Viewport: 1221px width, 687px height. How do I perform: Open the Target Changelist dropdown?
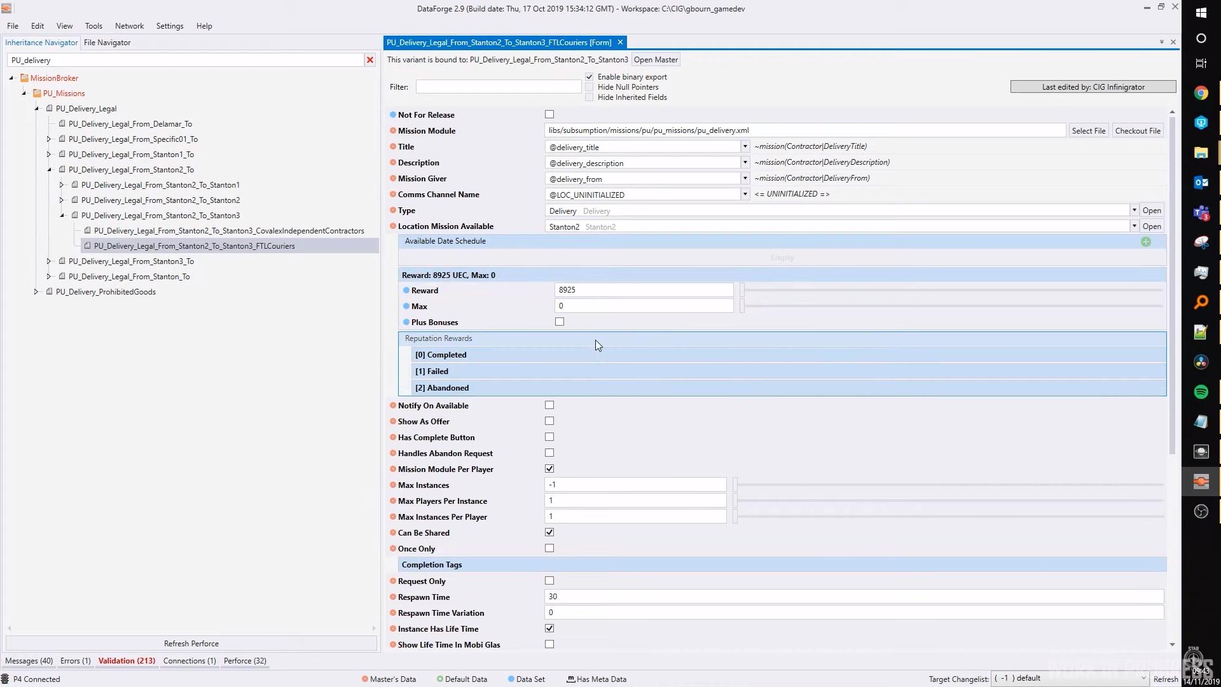[1143, 679]
